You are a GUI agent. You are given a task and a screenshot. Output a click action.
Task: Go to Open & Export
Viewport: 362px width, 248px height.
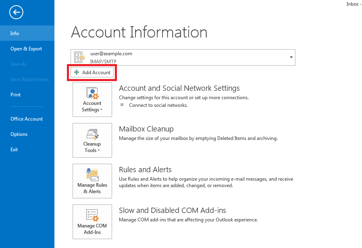coord(26,49)
